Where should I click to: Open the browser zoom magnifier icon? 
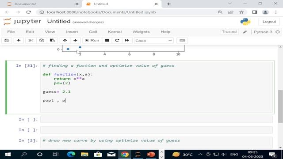pyautogui.click(x=220, y=12)
